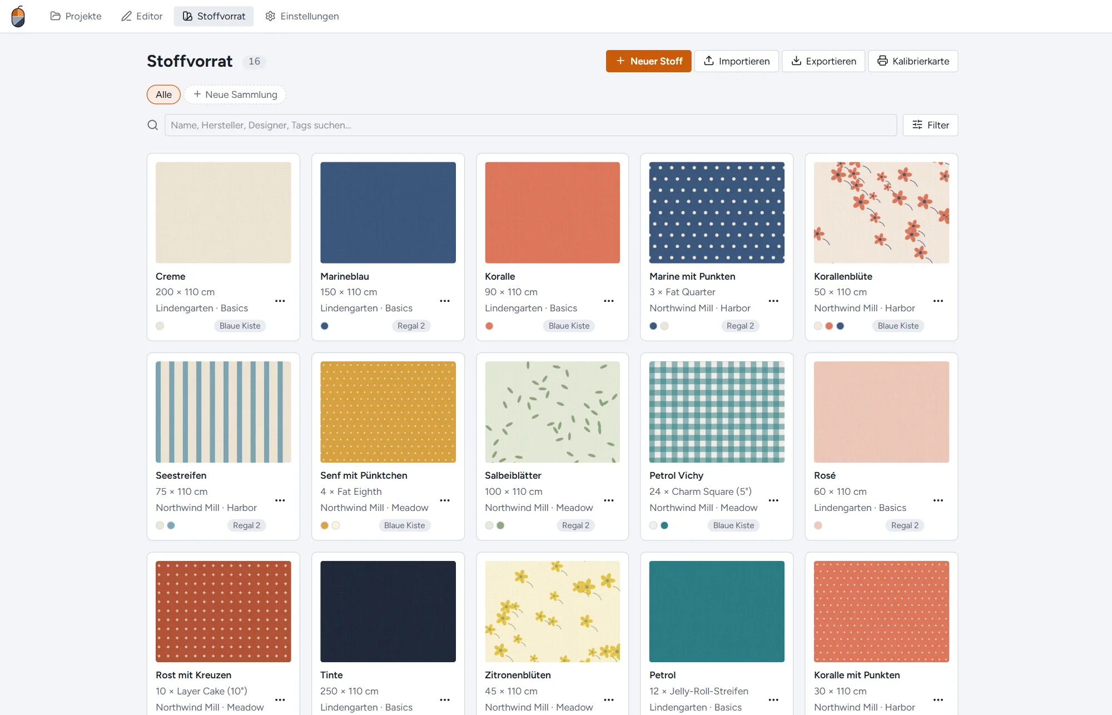
Task: Open Einstellungen settings tab
Action: [x=302, y=16]
